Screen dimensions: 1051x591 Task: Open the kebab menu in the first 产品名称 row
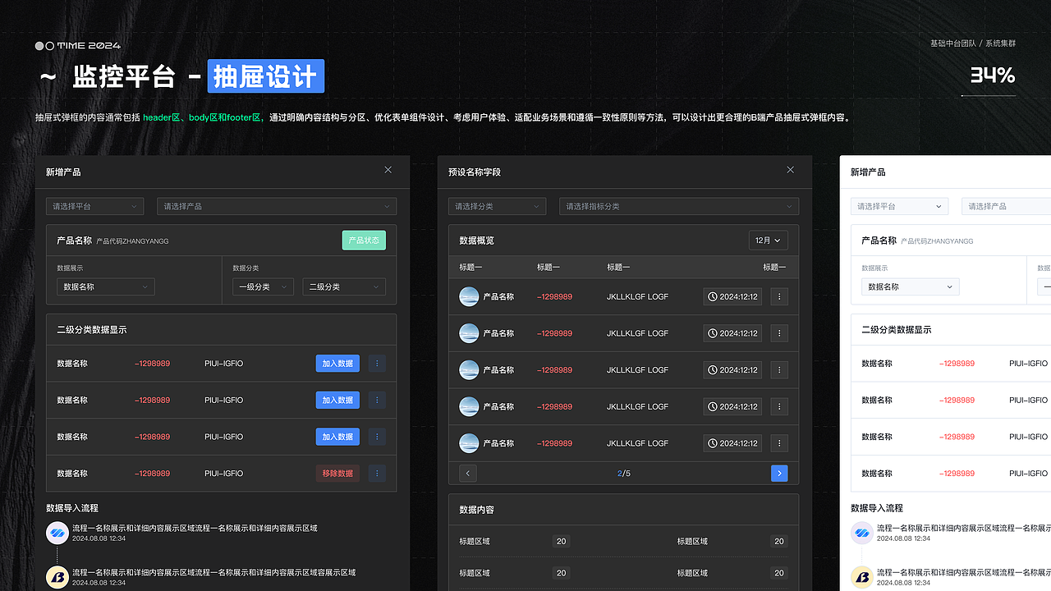779,296
